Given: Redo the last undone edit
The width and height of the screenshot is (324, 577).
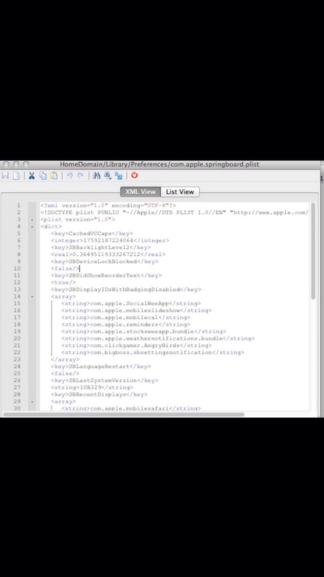Looking at the screenshot, I should tap(80, 175).
